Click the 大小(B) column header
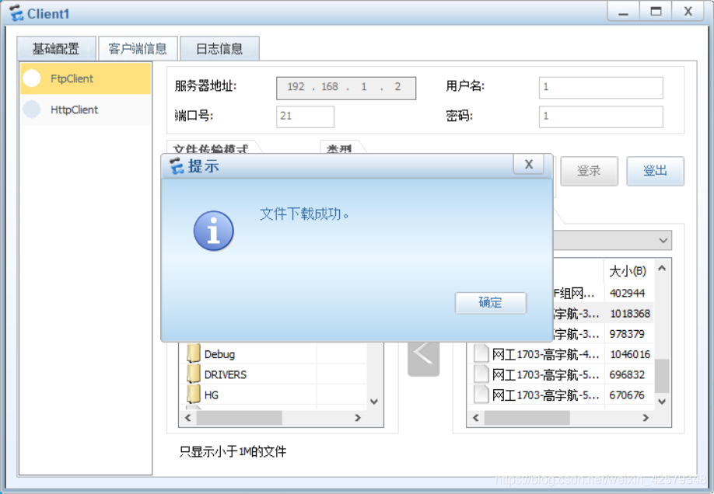 pos(627,270)
